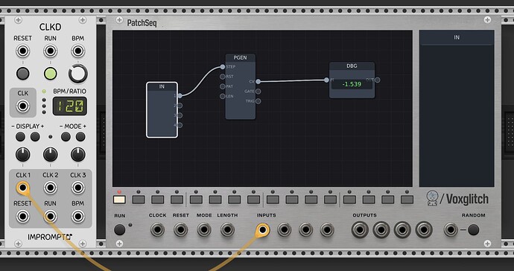Image resolution: width=514 pixels, height=271 pixels.
Task: Click the PatchSeq RESET input jack
Action: pyautogui.click(x=180, y=230)
